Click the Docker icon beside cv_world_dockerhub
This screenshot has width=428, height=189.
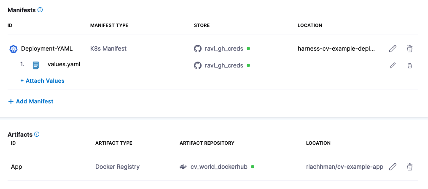point(183,167)
